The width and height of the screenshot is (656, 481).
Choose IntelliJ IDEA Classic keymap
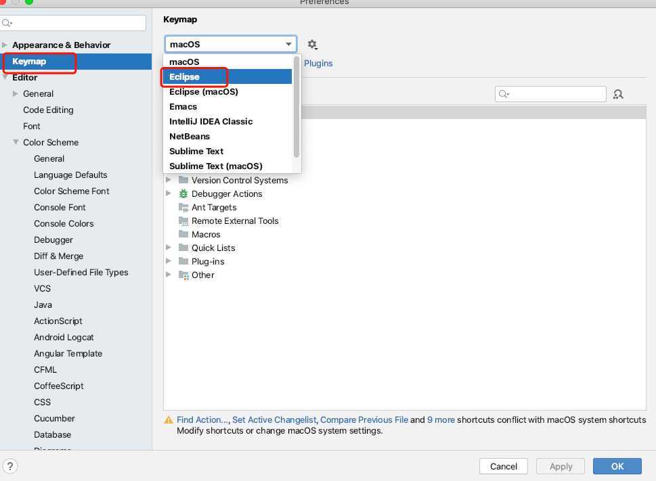[227, 121]
